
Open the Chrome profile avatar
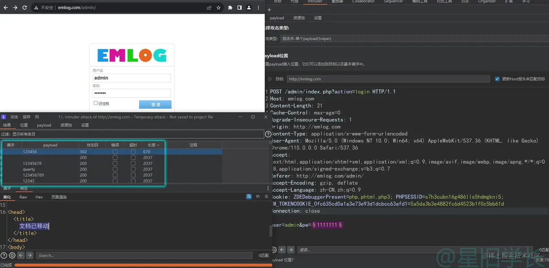[x=249, y=8]
